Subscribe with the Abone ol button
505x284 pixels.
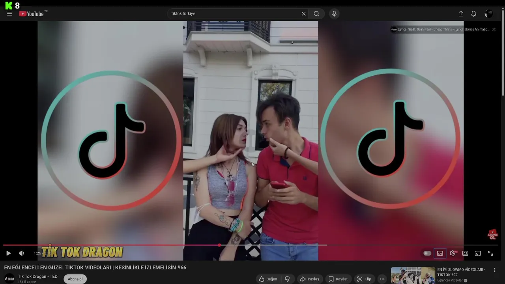click(x=75, y=279)
